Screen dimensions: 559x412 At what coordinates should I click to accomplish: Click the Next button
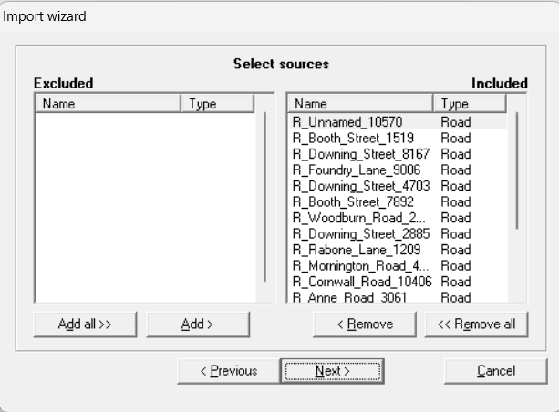pyautogui.click(x=332, y=371)
